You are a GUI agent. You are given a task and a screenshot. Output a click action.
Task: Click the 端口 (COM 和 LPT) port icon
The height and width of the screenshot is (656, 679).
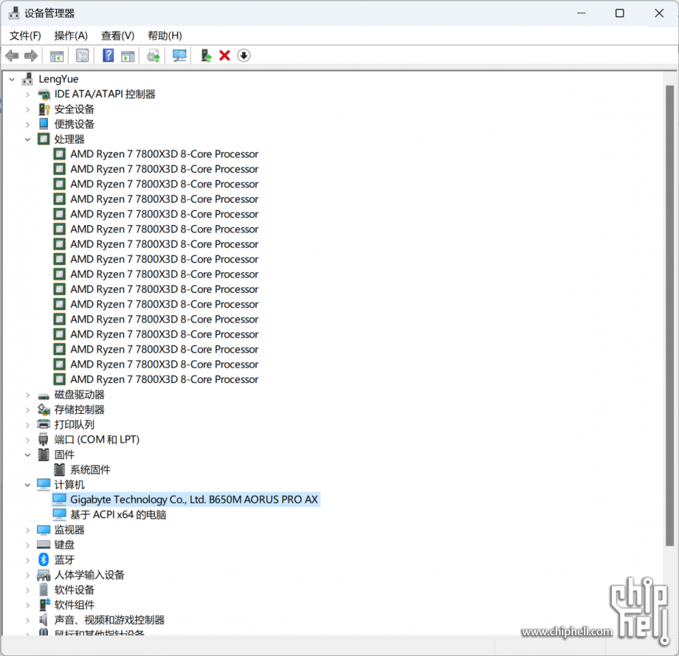[x=44, y=440]
